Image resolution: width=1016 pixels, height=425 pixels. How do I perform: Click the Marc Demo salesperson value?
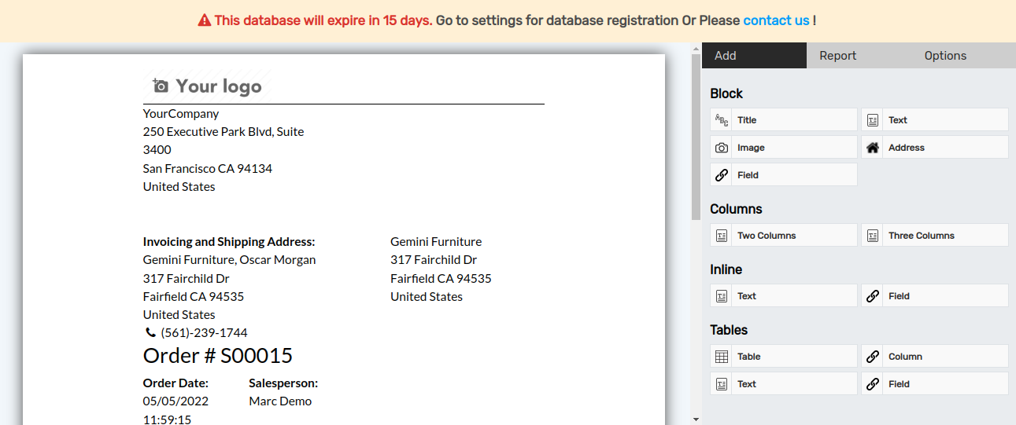click(280, 401)
